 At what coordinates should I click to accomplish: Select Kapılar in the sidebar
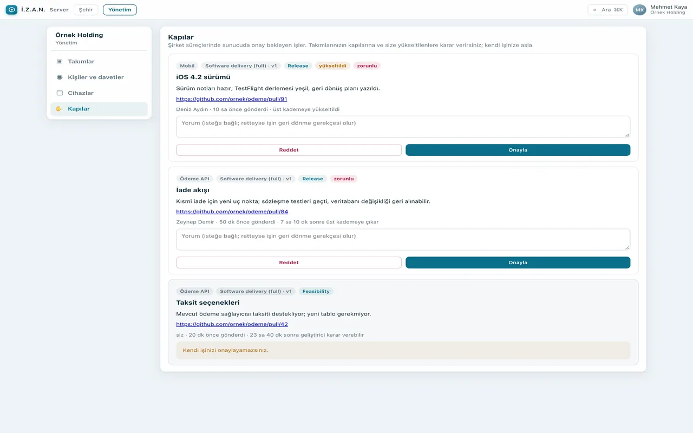[x=99, y=109]
